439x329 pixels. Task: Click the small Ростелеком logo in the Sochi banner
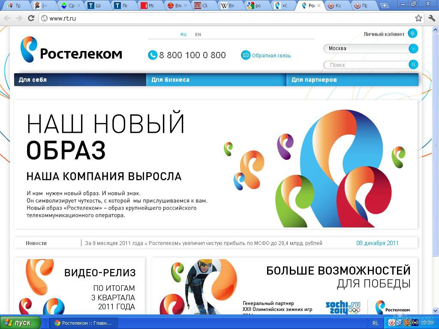[393, 307]
